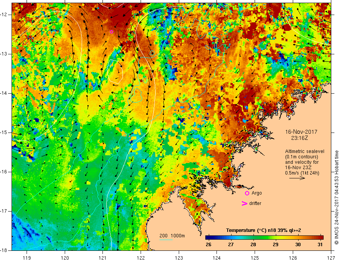Click the 'drifter' legend label
This screenshot has width=339, height=262.
255,203
